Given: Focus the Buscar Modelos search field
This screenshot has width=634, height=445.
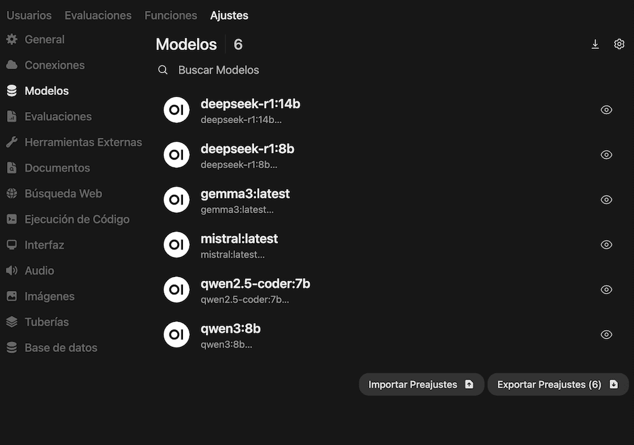Looking at the screenshot, I should [321, 70].
